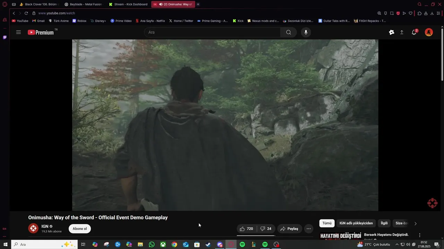Open the system volume speaker icon
Viewport: 444px width, 249px height.
(408, 245)
